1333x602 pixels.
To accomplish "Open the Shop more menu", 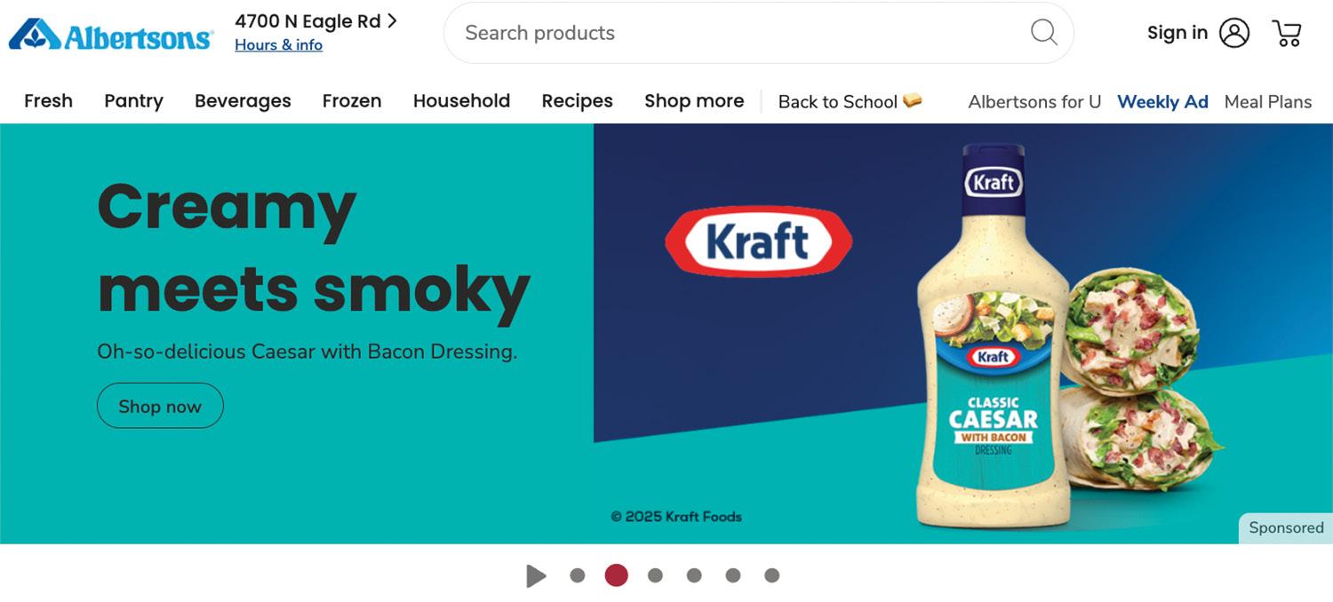I will (694, 101).
